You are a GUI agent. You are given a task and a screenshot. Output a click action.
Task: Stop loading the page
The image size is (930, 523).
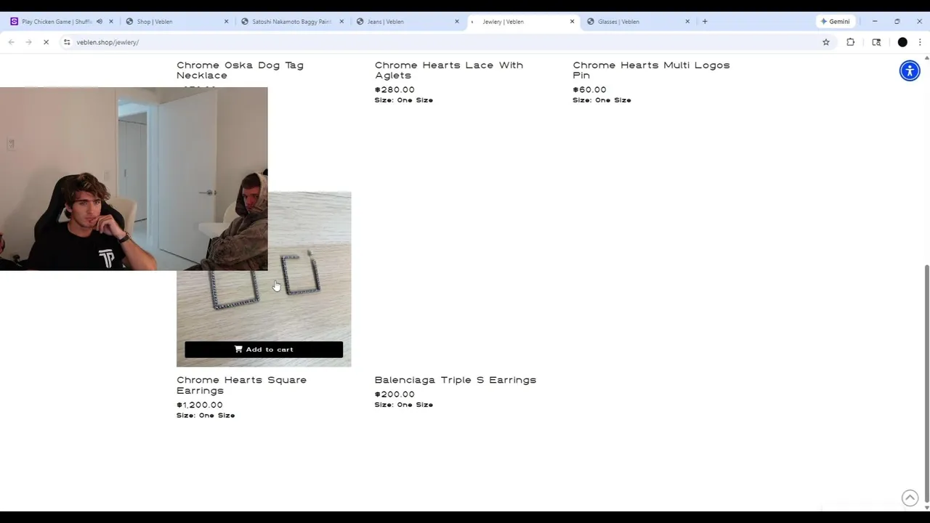click(x=46, y=42)
